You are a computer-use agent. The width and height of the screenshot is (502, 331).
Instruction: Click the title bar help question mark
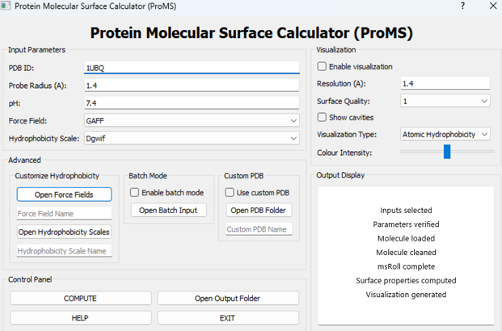coord(462,6)
